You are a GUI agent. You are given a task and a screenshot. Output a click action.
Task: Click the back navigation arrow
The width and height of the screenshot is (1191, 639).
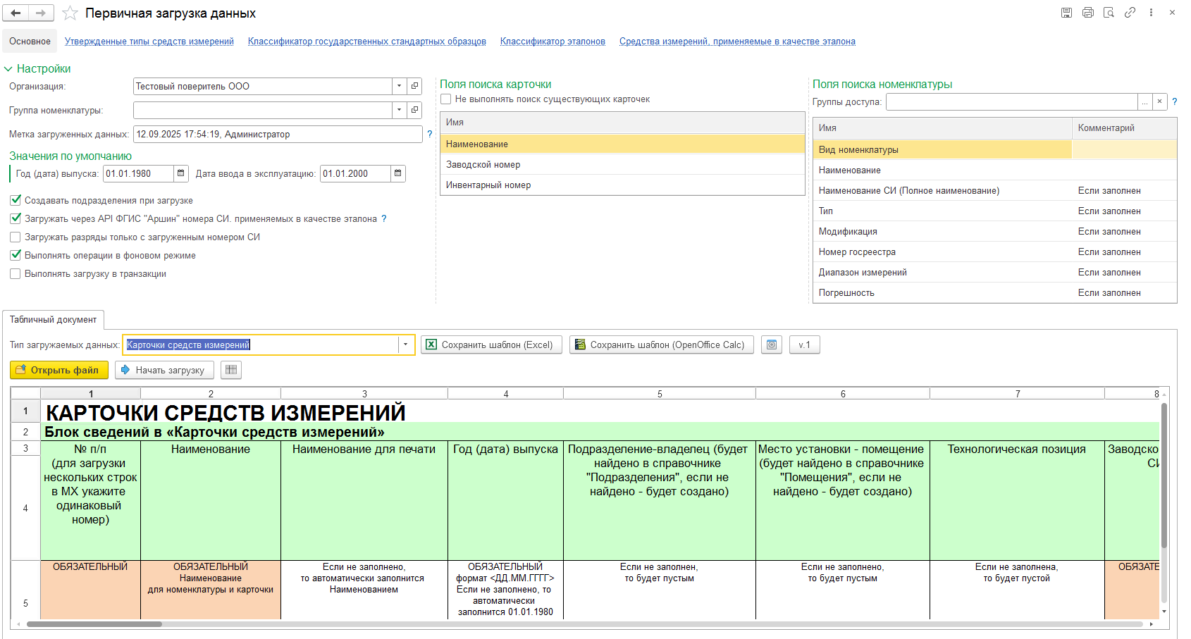click(x=16, y=13)
